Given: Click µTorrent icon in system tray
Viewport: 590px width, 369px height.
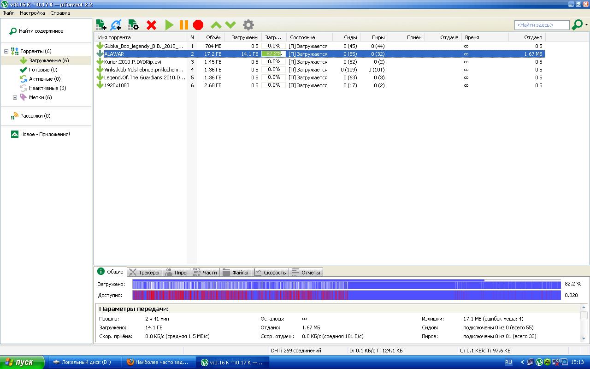Looking at the screenshot, I should (x=539, y=363).
